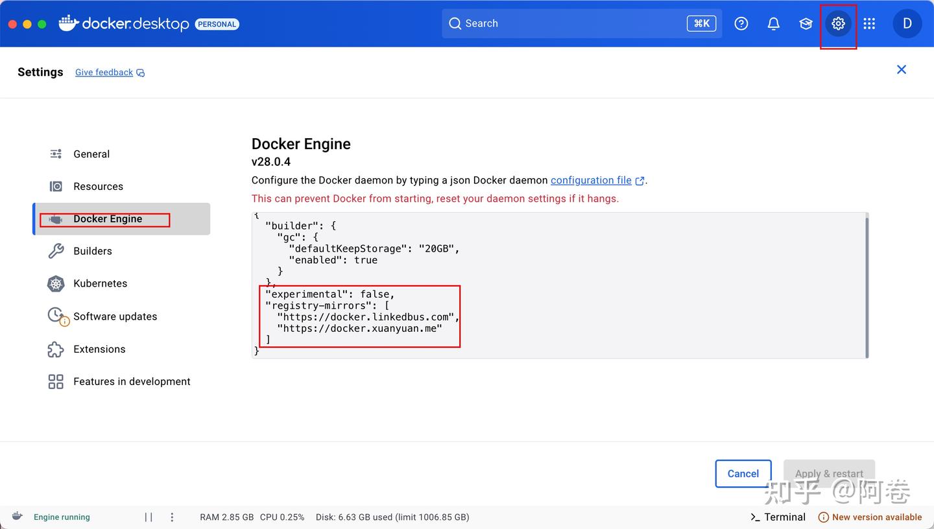The height and width of the screenshot is (529, 934).
Task: Click the v28.0.4 version text
Action: tap(271, 162)
